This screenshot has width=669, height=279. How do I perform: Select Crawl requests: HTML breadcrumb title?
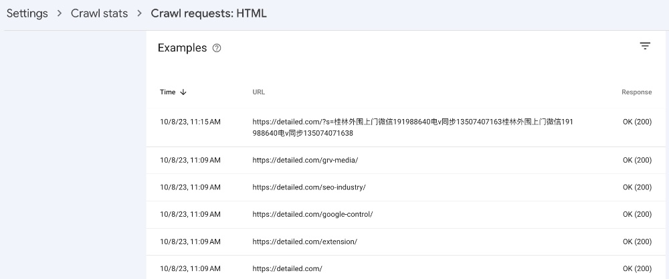point(209,13)
